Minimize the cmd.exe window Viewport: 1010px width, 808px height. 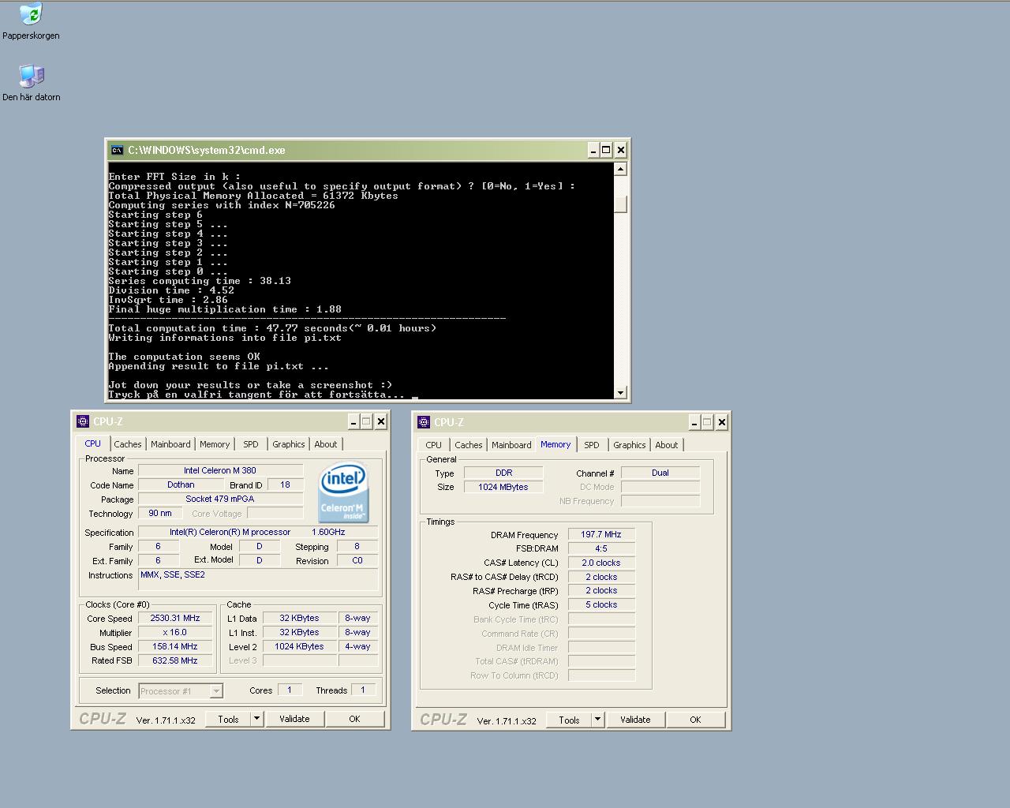(x=593, y=150)
